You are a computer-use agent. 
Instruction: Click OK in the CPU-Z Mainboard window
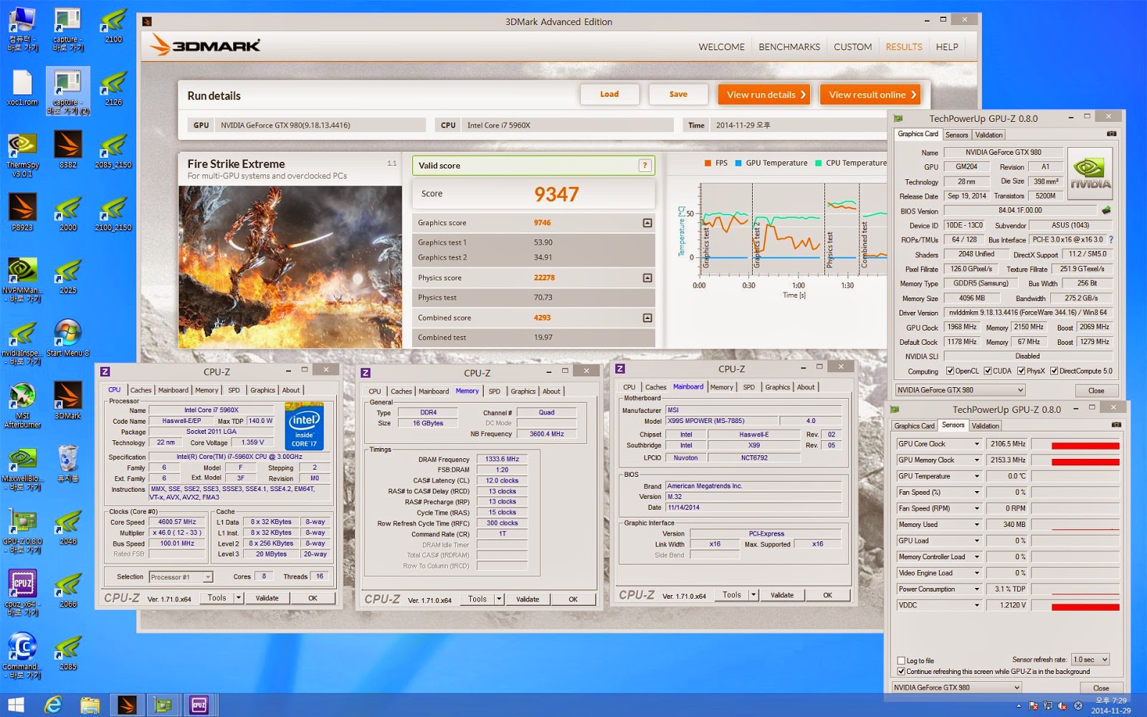click(x=827, y=595)
